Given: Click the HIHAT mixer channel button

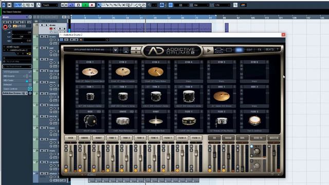Looking at the screenshot, I should pos(98,138).
